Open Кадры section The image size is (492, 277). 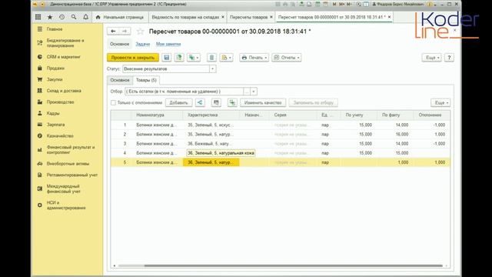[x=53, y=113]
